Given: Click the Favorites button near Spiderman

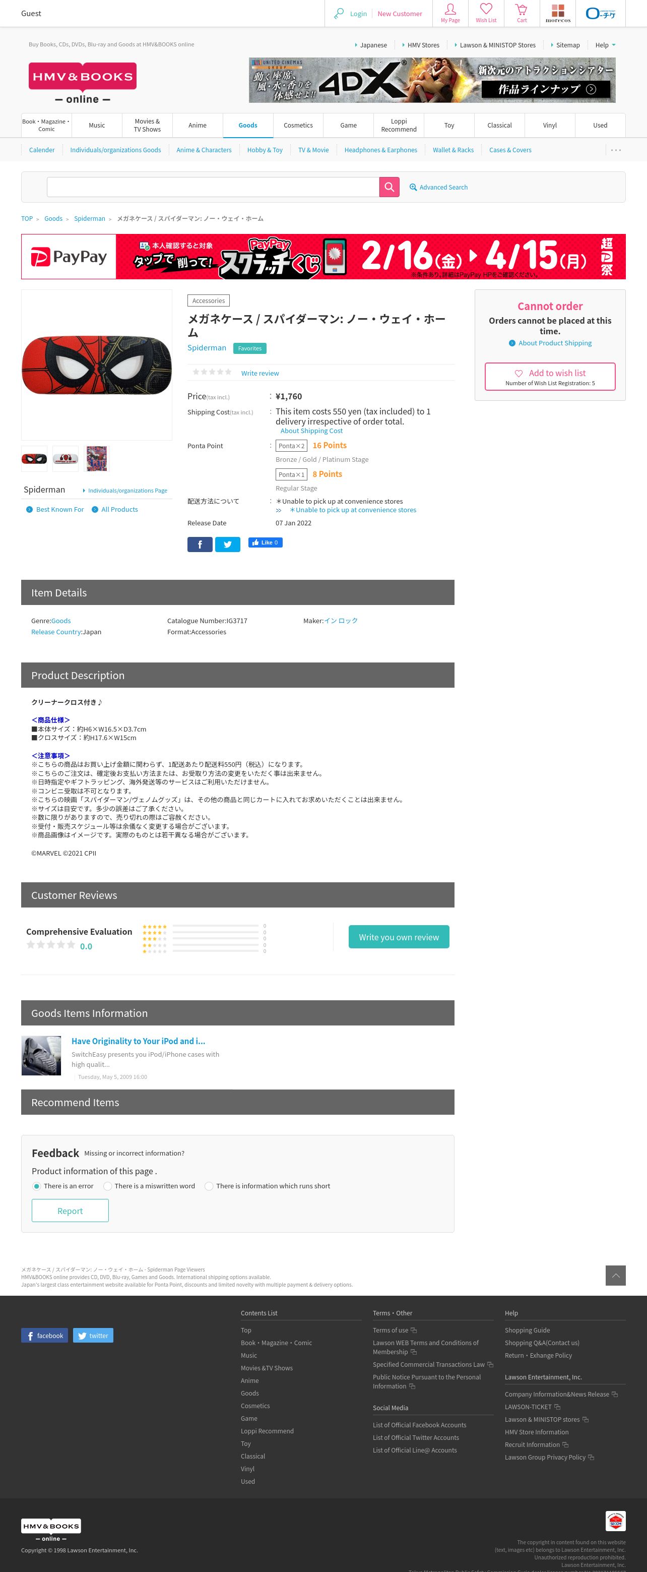Looking at the screenshot, I should [249, 348].
